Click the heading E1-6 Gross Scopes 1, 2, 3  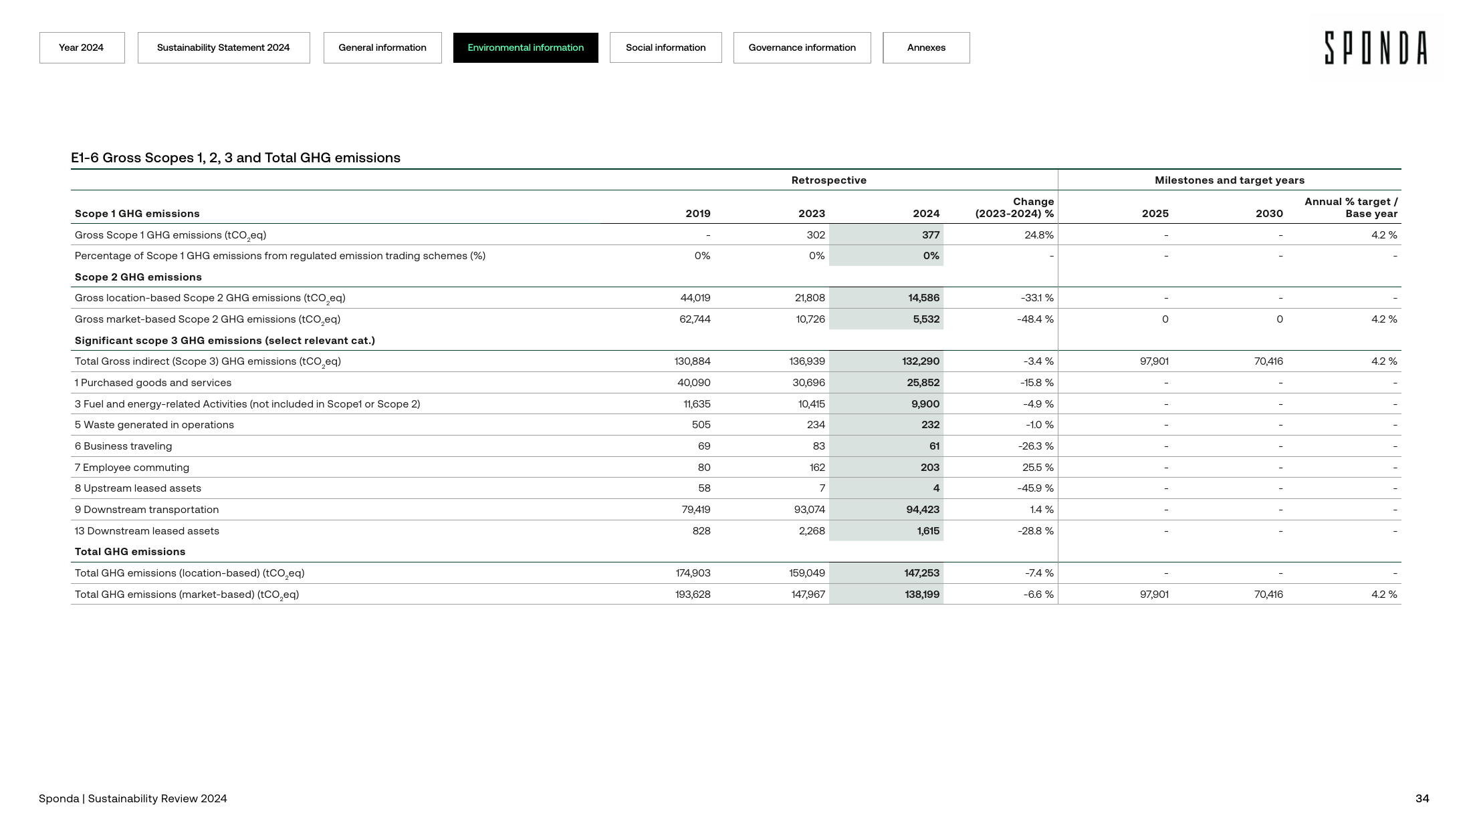coord(235,158)
